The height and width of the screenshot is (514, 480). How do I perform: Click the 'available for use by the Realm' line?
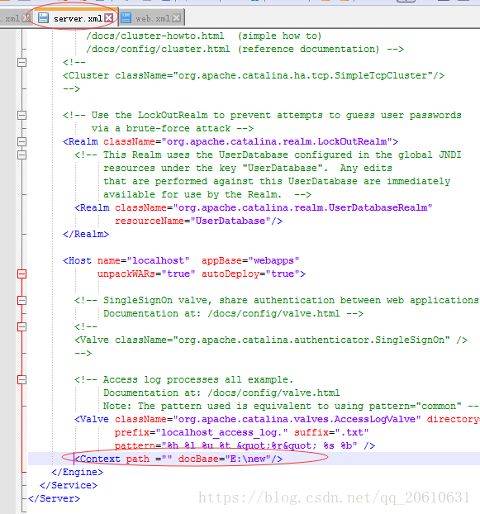point(207,194)
